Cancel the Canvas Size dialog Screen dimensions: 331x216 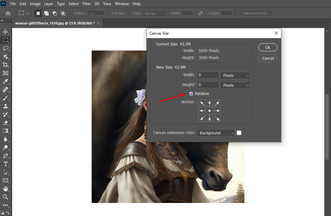click(268, 58)
